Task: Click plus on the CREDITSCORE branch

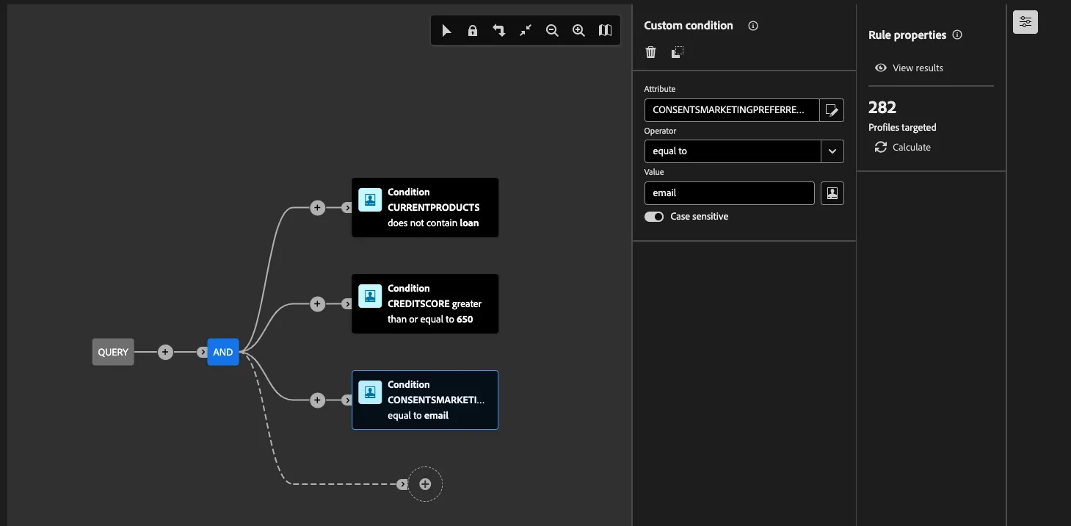Action: tap(317, 304)
